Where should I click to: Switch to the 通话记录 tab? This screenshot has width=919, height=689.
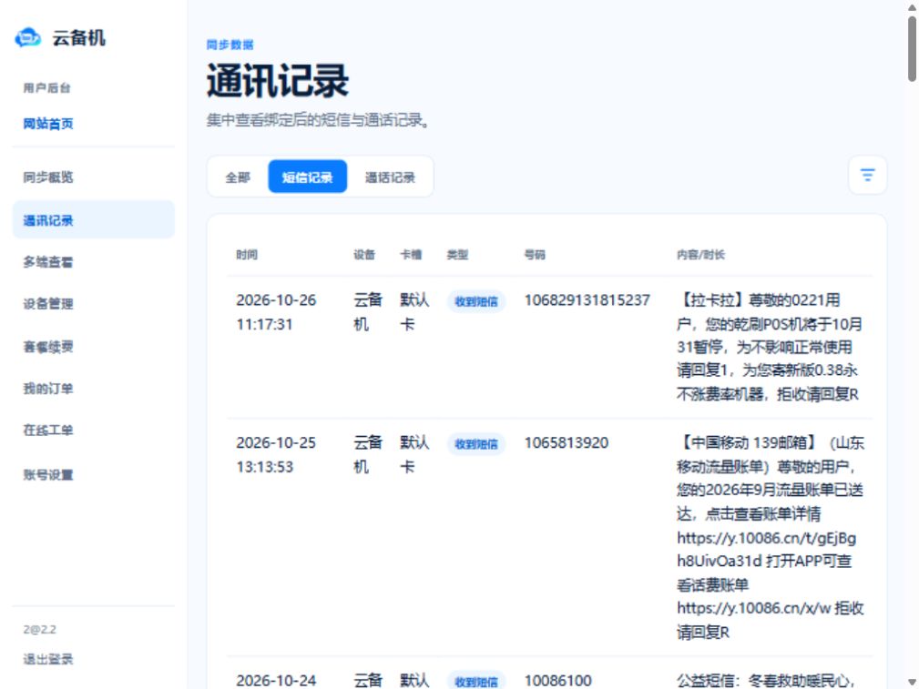390,177
